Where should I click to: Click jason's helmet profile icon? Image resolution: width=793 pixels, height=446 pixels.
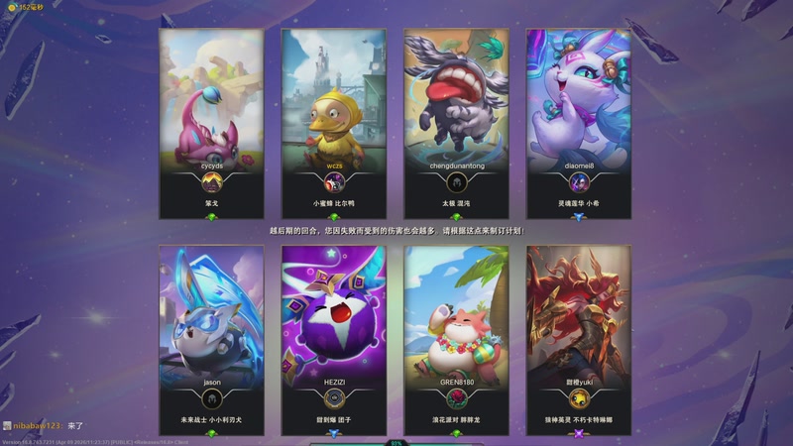[x=212, y=399]
